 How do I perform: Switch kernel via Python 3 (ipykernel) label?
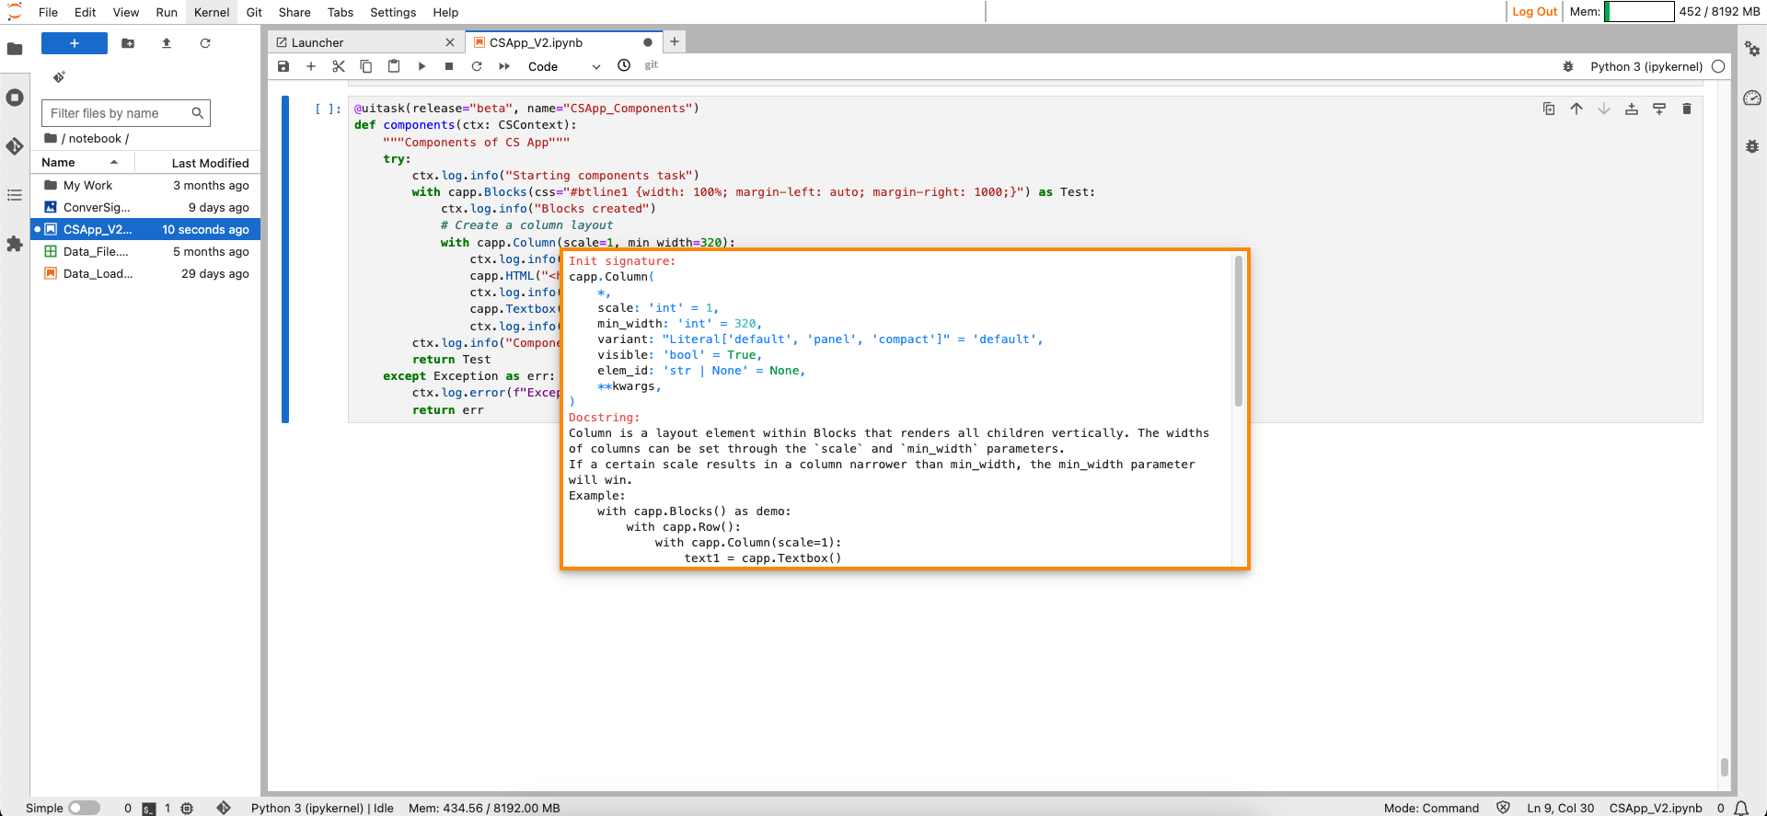tap(1646, 66)
